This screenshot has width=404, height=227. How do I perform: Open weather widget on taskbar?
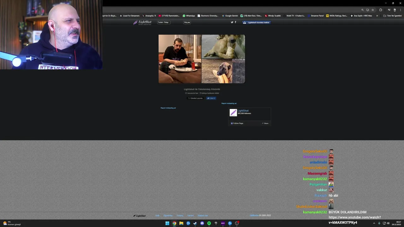point(12,223)
